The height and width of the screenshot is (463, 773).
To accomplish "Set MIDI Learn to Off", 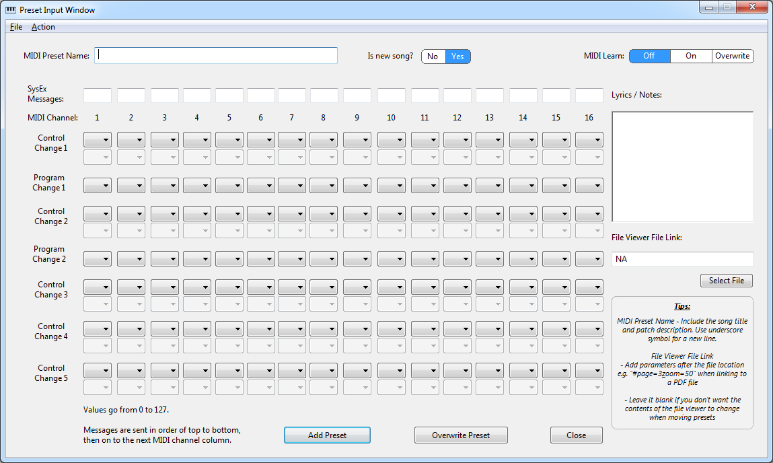I will coord(649,56).
